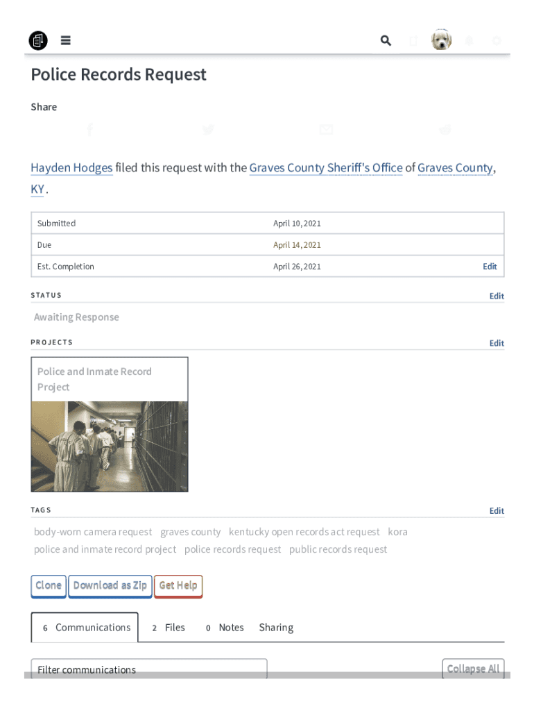Switch to the Files tab

pos(169,628)
